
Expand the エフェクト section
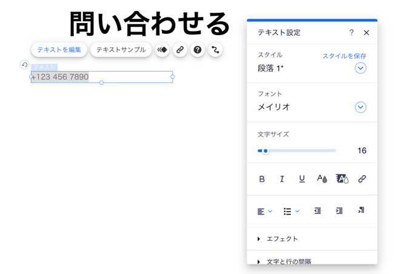click(282, 239)
